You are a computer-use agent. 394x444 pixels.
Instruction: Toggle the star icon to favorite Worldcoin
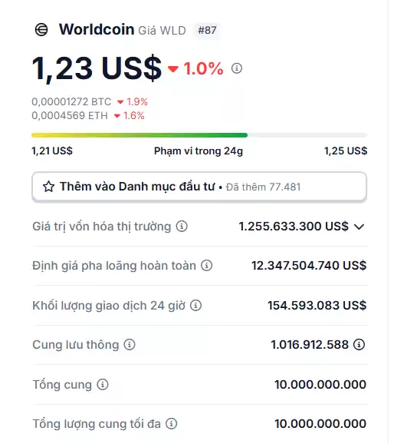pyautogui.click(x=48, y=187)
